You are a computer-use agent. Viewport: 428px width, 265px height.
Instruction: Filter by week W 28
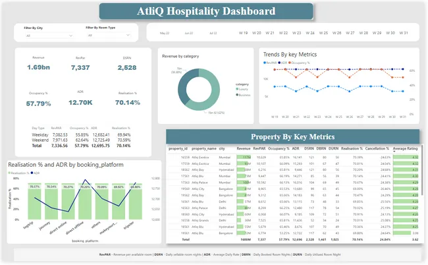coord(363,33)
